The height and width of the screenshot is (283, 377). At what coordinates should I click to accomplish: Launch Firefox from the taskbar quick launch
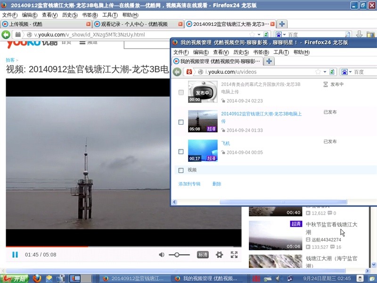[x=37, y=278]
